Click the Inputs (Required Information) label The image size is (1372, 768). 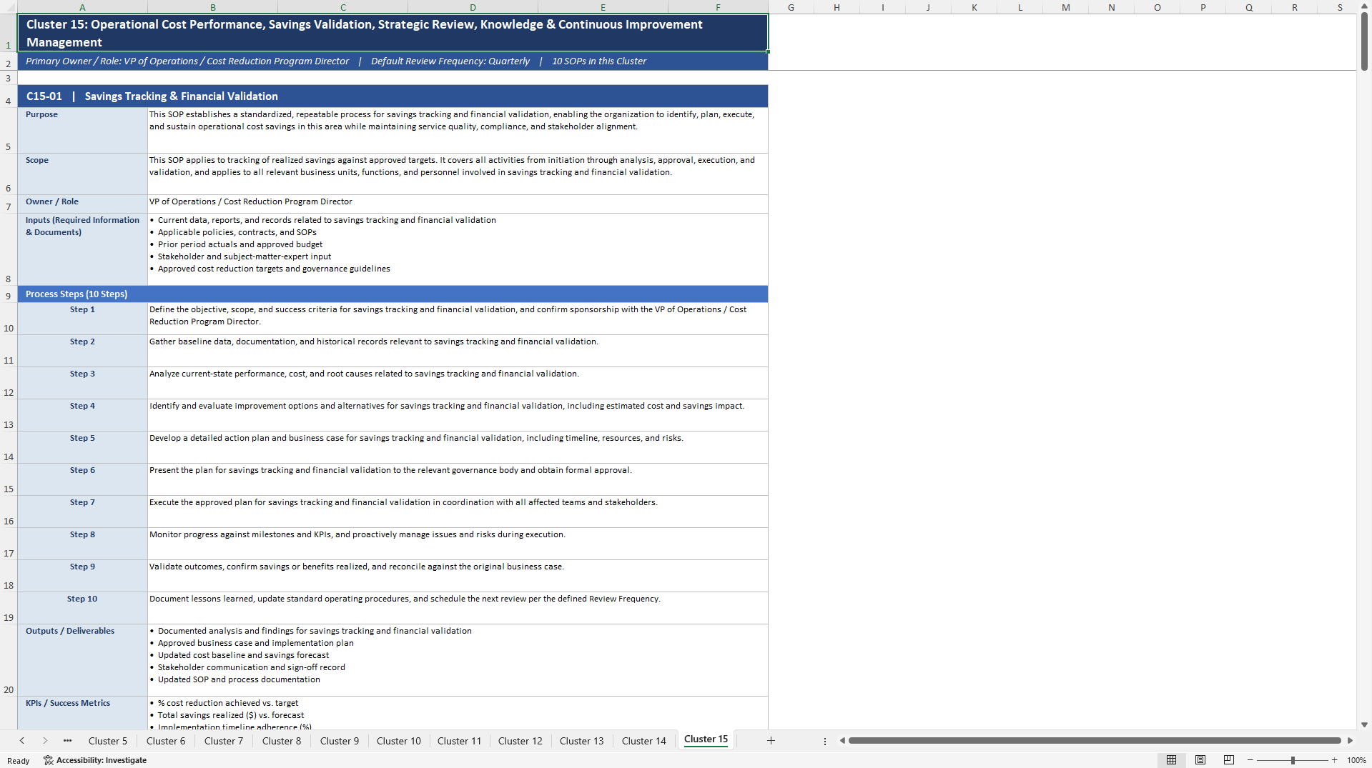(82, 249)
